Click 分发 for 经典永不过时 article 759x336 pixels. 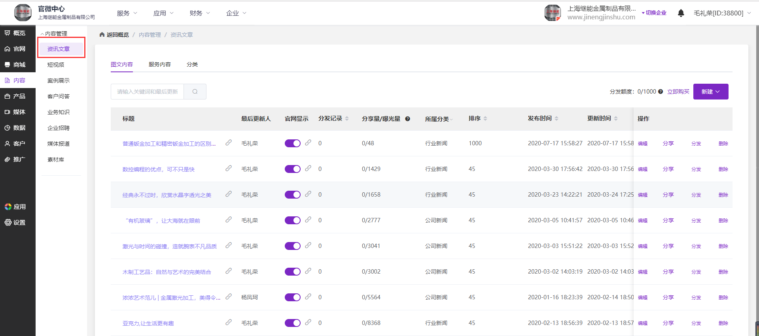tap(696, 195)
